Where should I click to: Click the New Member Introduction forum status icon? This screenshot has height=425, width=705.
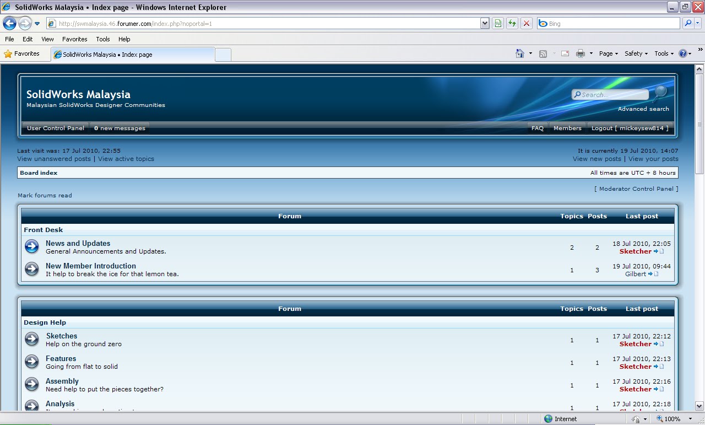pyautogui.click(x=32, y=269)
